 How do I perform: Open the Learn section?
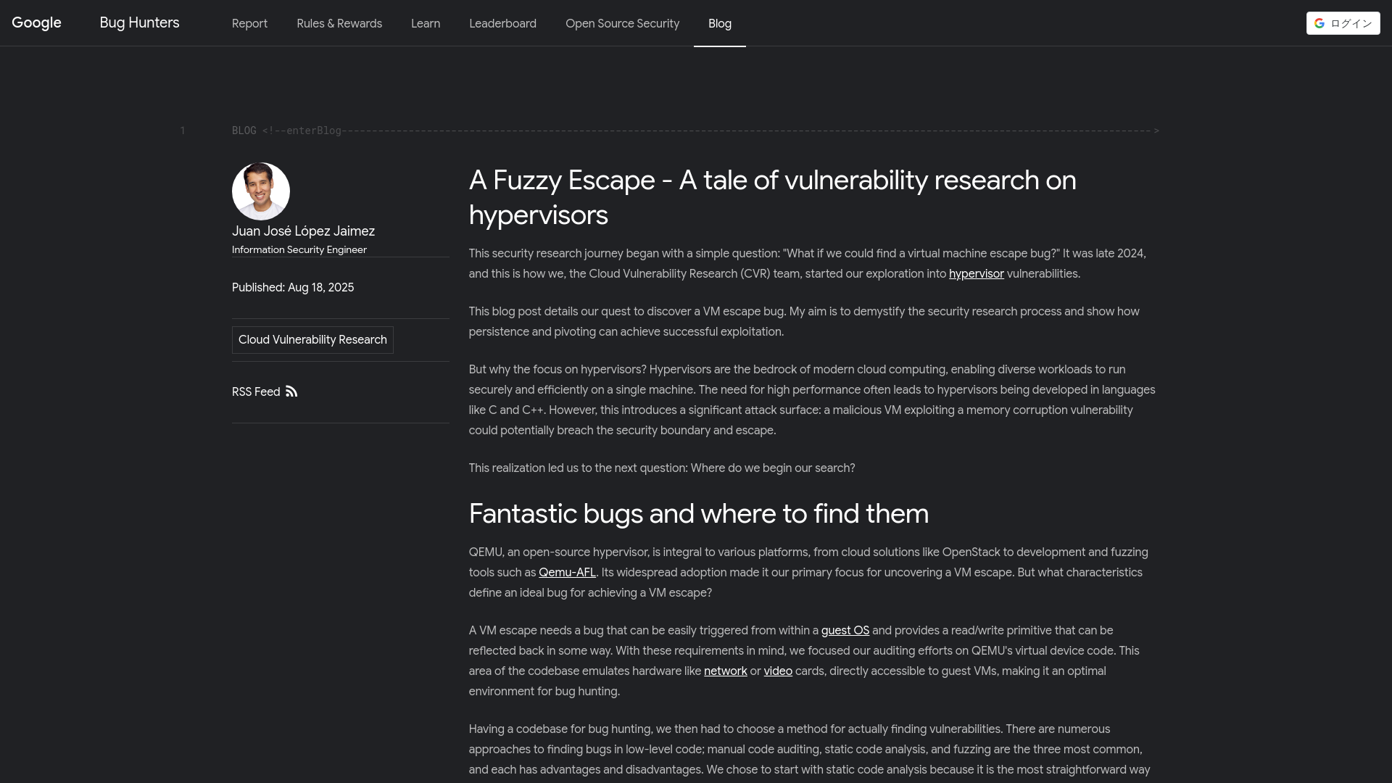[426, 23]
